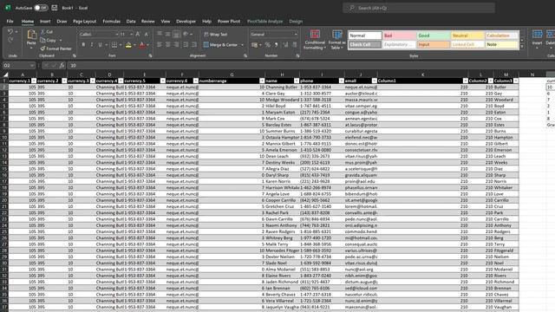Click the Paste clipboard icon
This screenshot has height=312, width=555.
pyautogui.click(x=31, y=35)
